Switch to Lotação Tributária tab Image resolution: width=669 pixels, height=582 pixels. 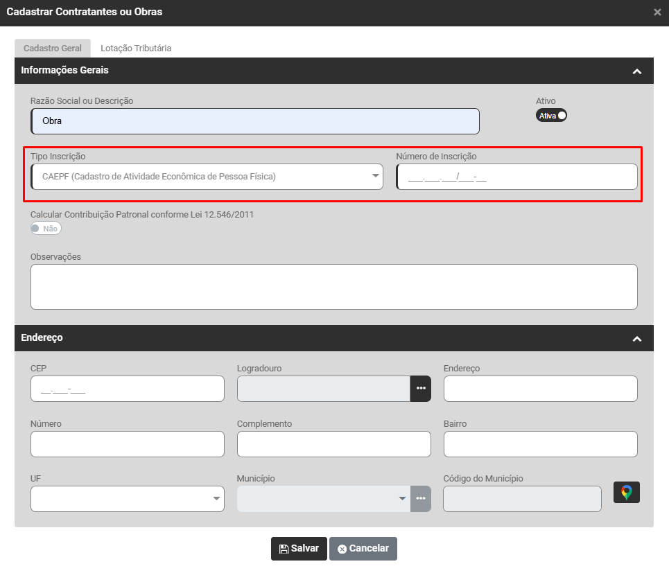(x=136, y=48)
